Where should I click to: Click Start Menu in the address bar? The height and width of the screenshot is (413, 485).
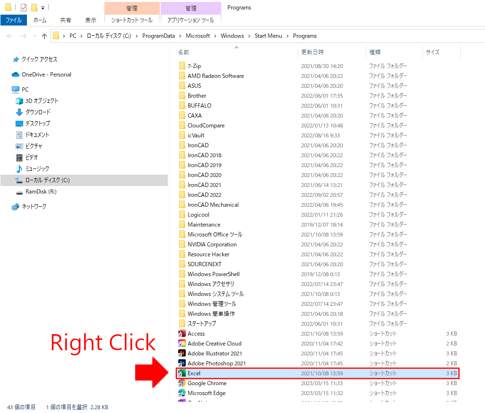[268, 36]
